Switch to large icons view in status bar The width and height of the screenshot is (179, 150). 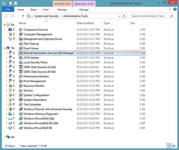point(174,146)
